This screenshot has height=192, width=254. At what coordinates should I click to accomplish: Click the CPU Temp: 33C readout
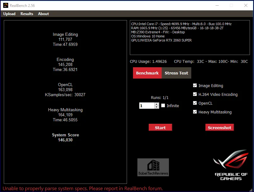(189, 62)
